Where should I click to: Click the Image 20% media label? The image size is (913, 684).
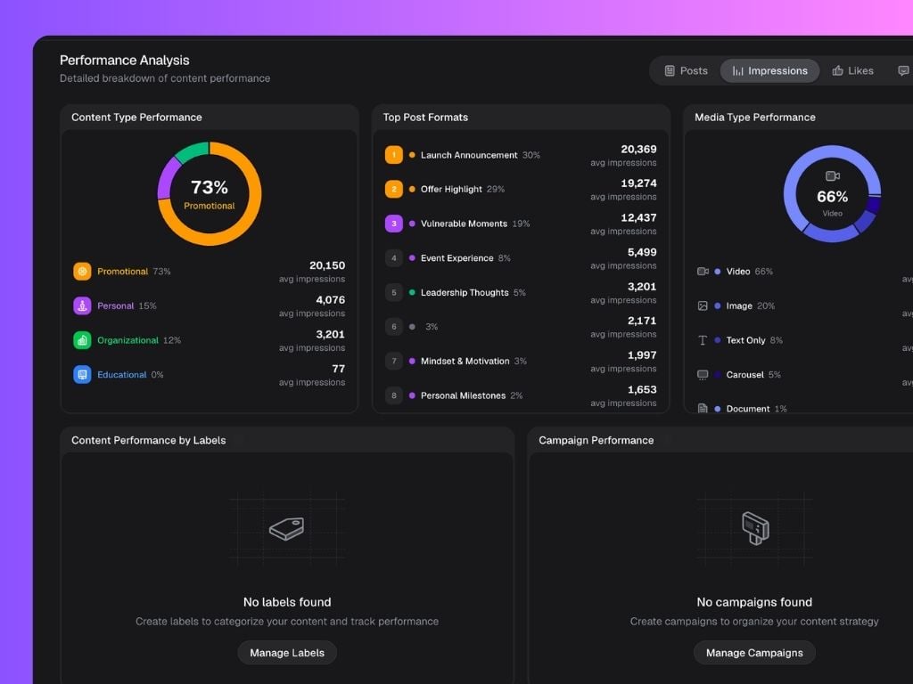(x=751, y=306)
